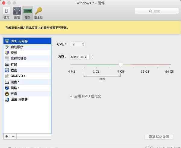Select the 启动顺序 boot order item
Image resolution: width=181 pixels, height=148 pixels.
(27, 47)
